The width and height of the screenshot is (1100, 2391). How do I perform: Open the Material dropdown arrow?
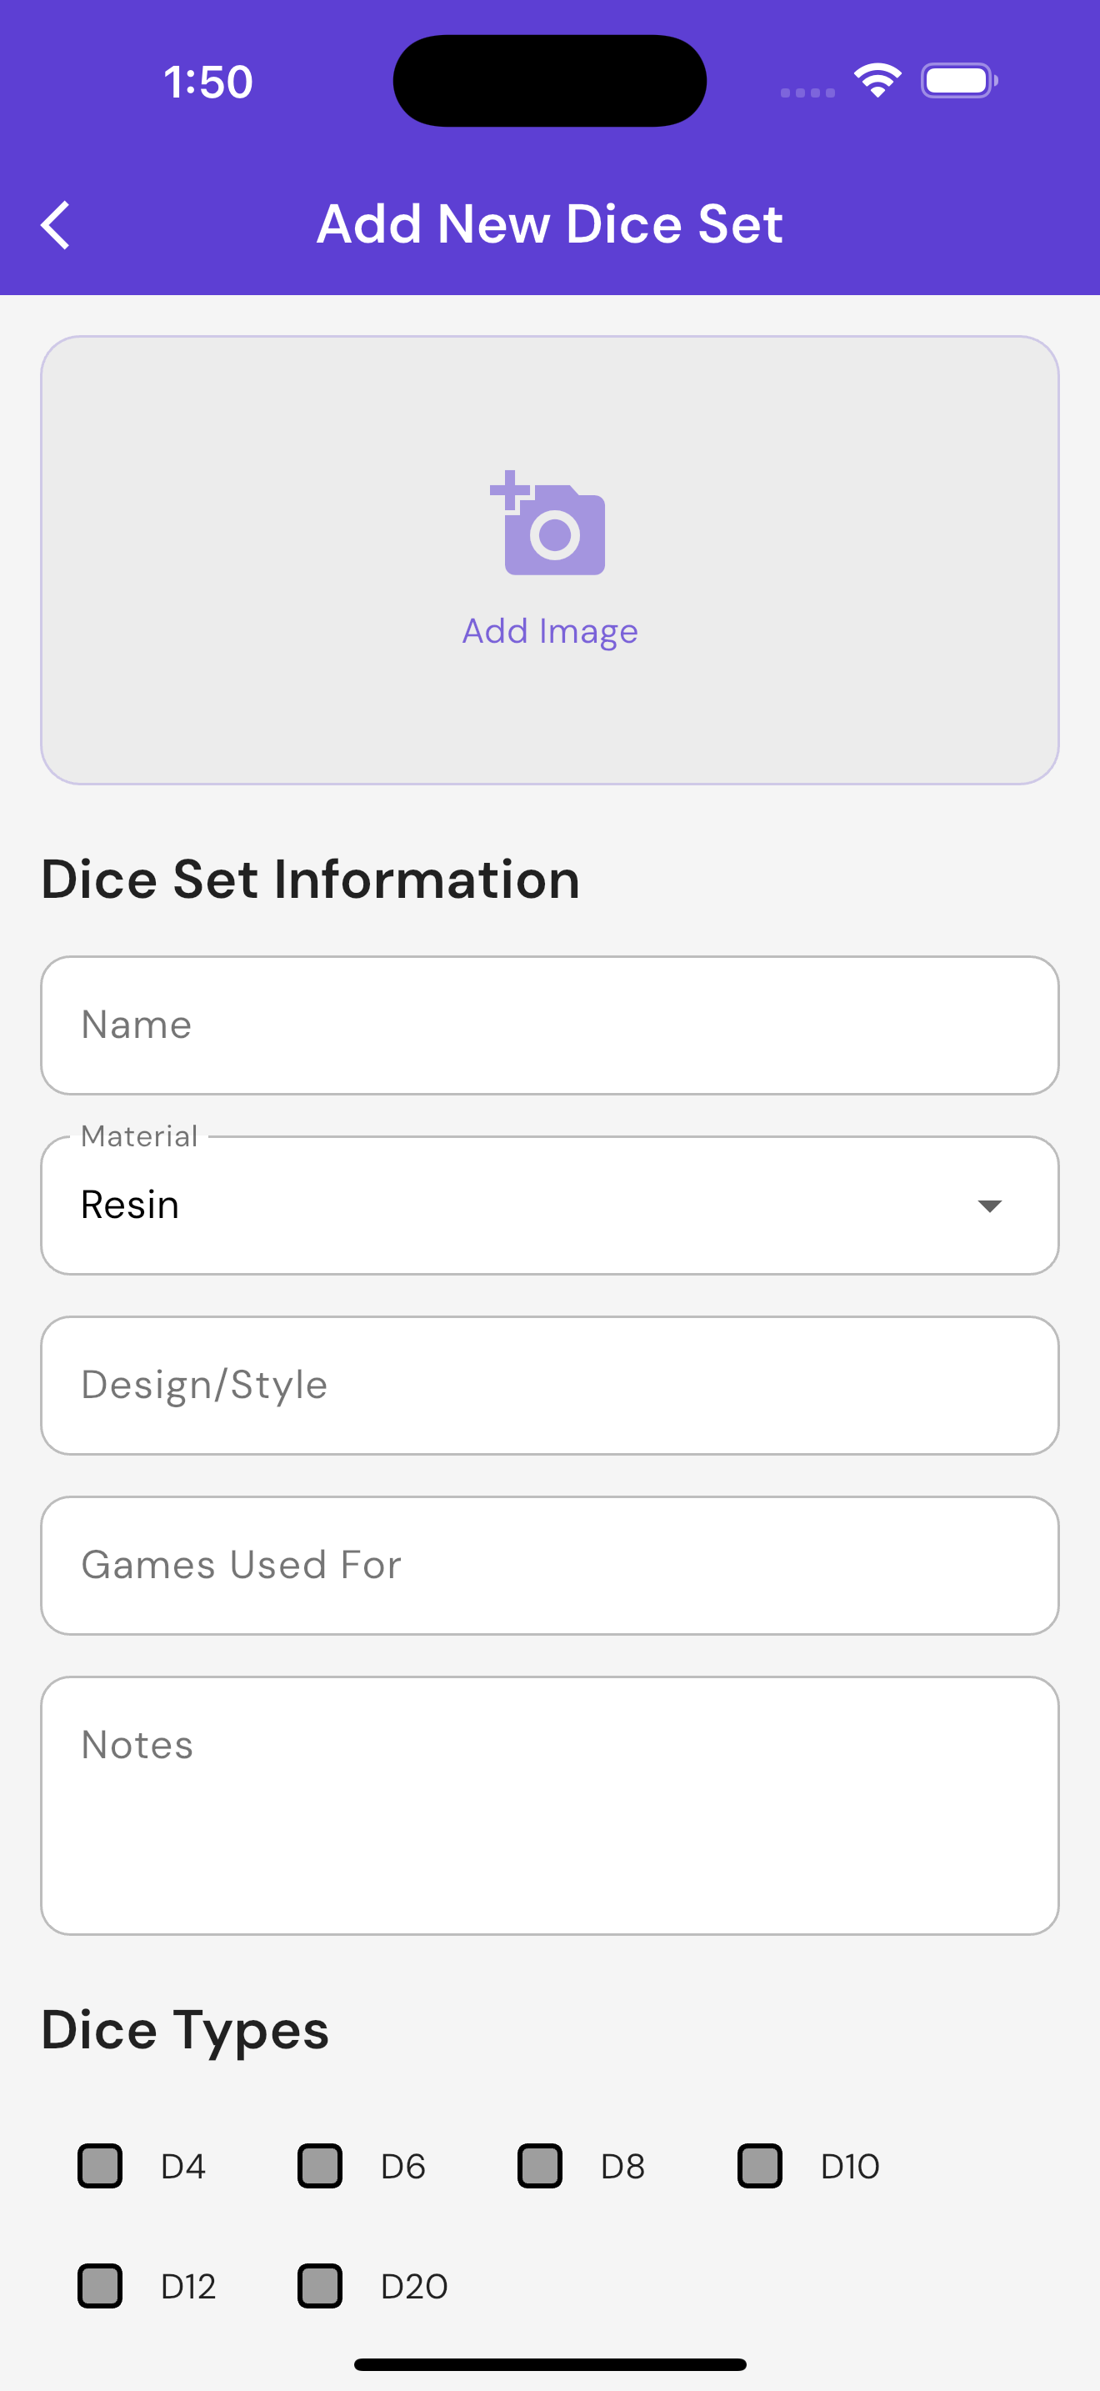pyautogui.click(x=990, y=1206)
